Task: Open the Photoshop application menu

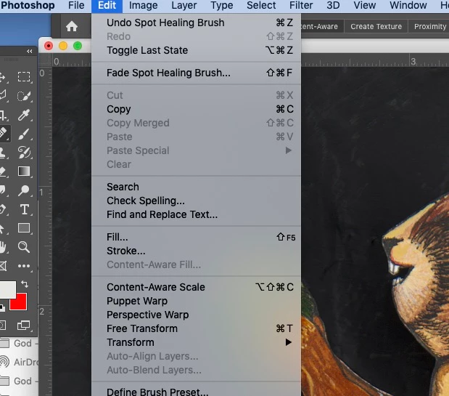Action: [28, 5]
